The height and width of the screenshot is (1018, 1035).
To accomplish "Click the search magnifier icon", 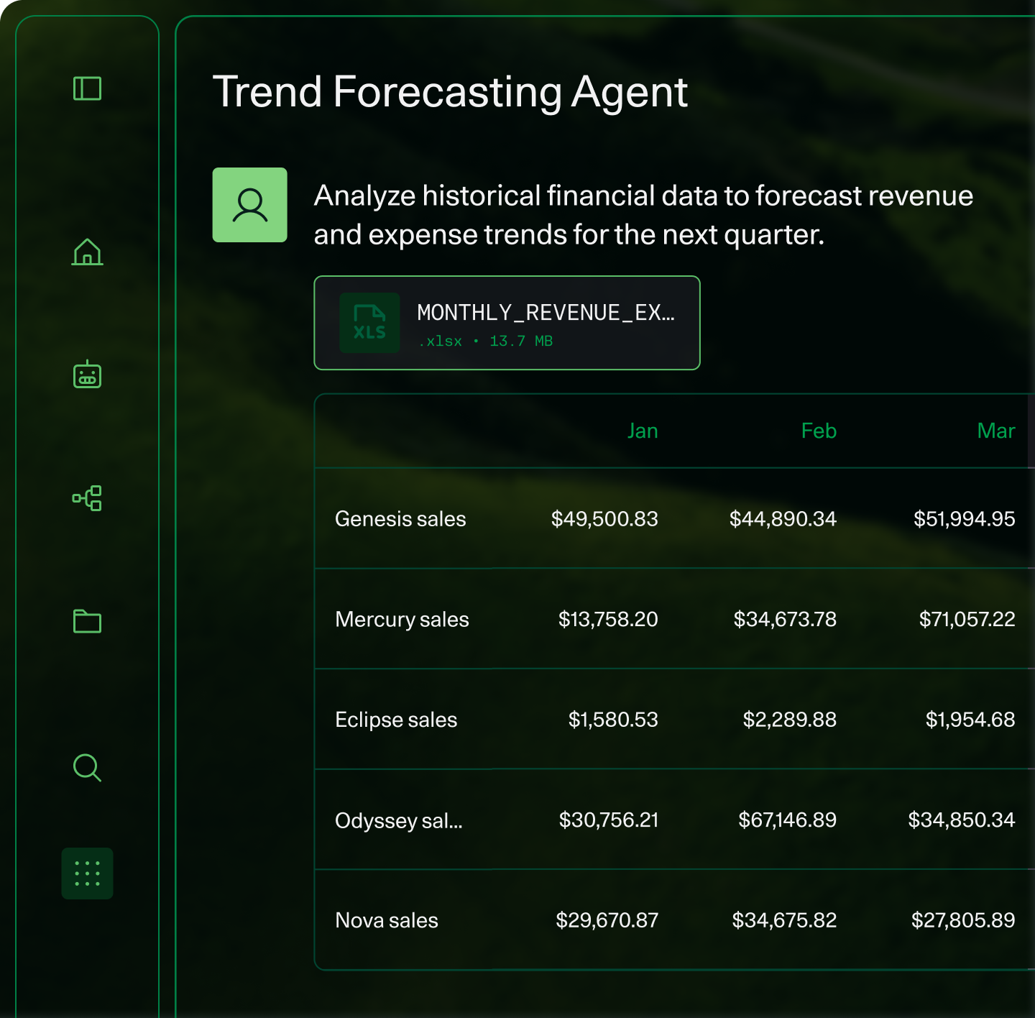I will coord(87,767).
